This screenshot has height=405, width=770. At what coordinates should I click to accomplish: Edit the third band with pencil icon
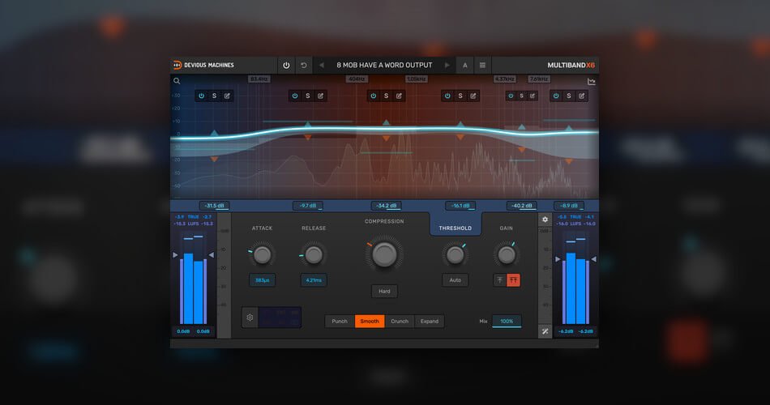click(x=399, y=96)
